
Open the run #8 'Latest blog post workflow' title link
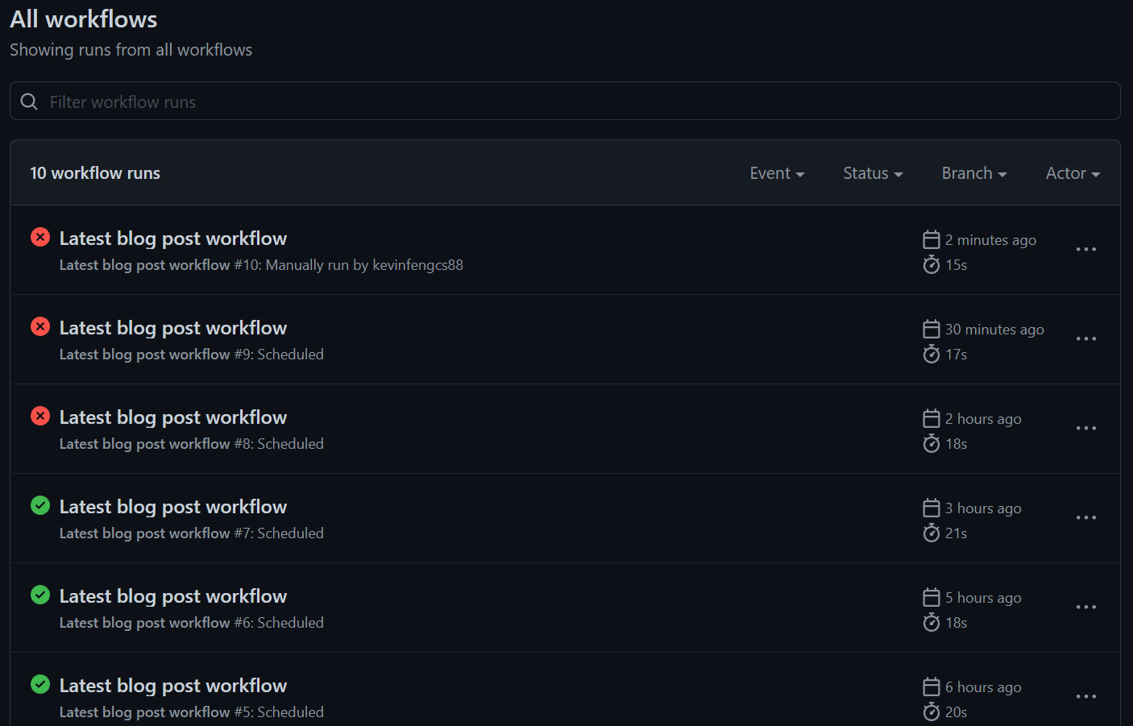[173, 417]
